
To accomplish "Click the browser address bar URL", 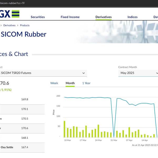I will click(x=12, y=3).
